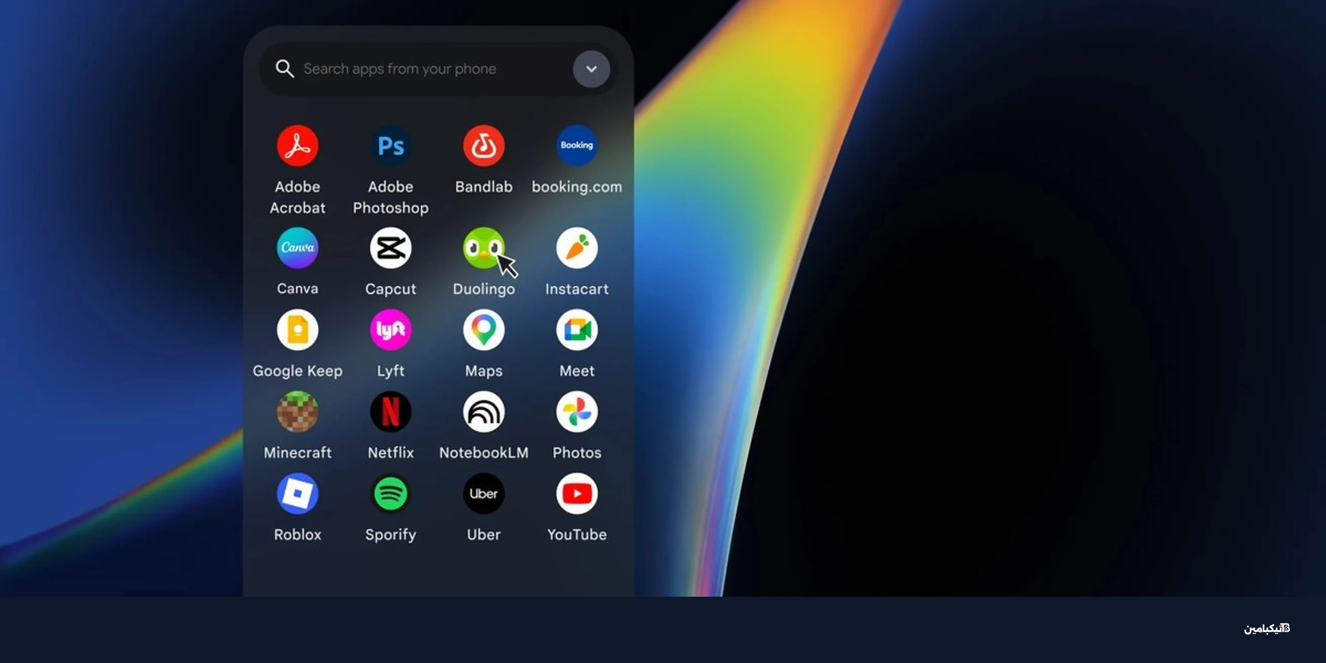Click the 'Capcut' label text

391,290
